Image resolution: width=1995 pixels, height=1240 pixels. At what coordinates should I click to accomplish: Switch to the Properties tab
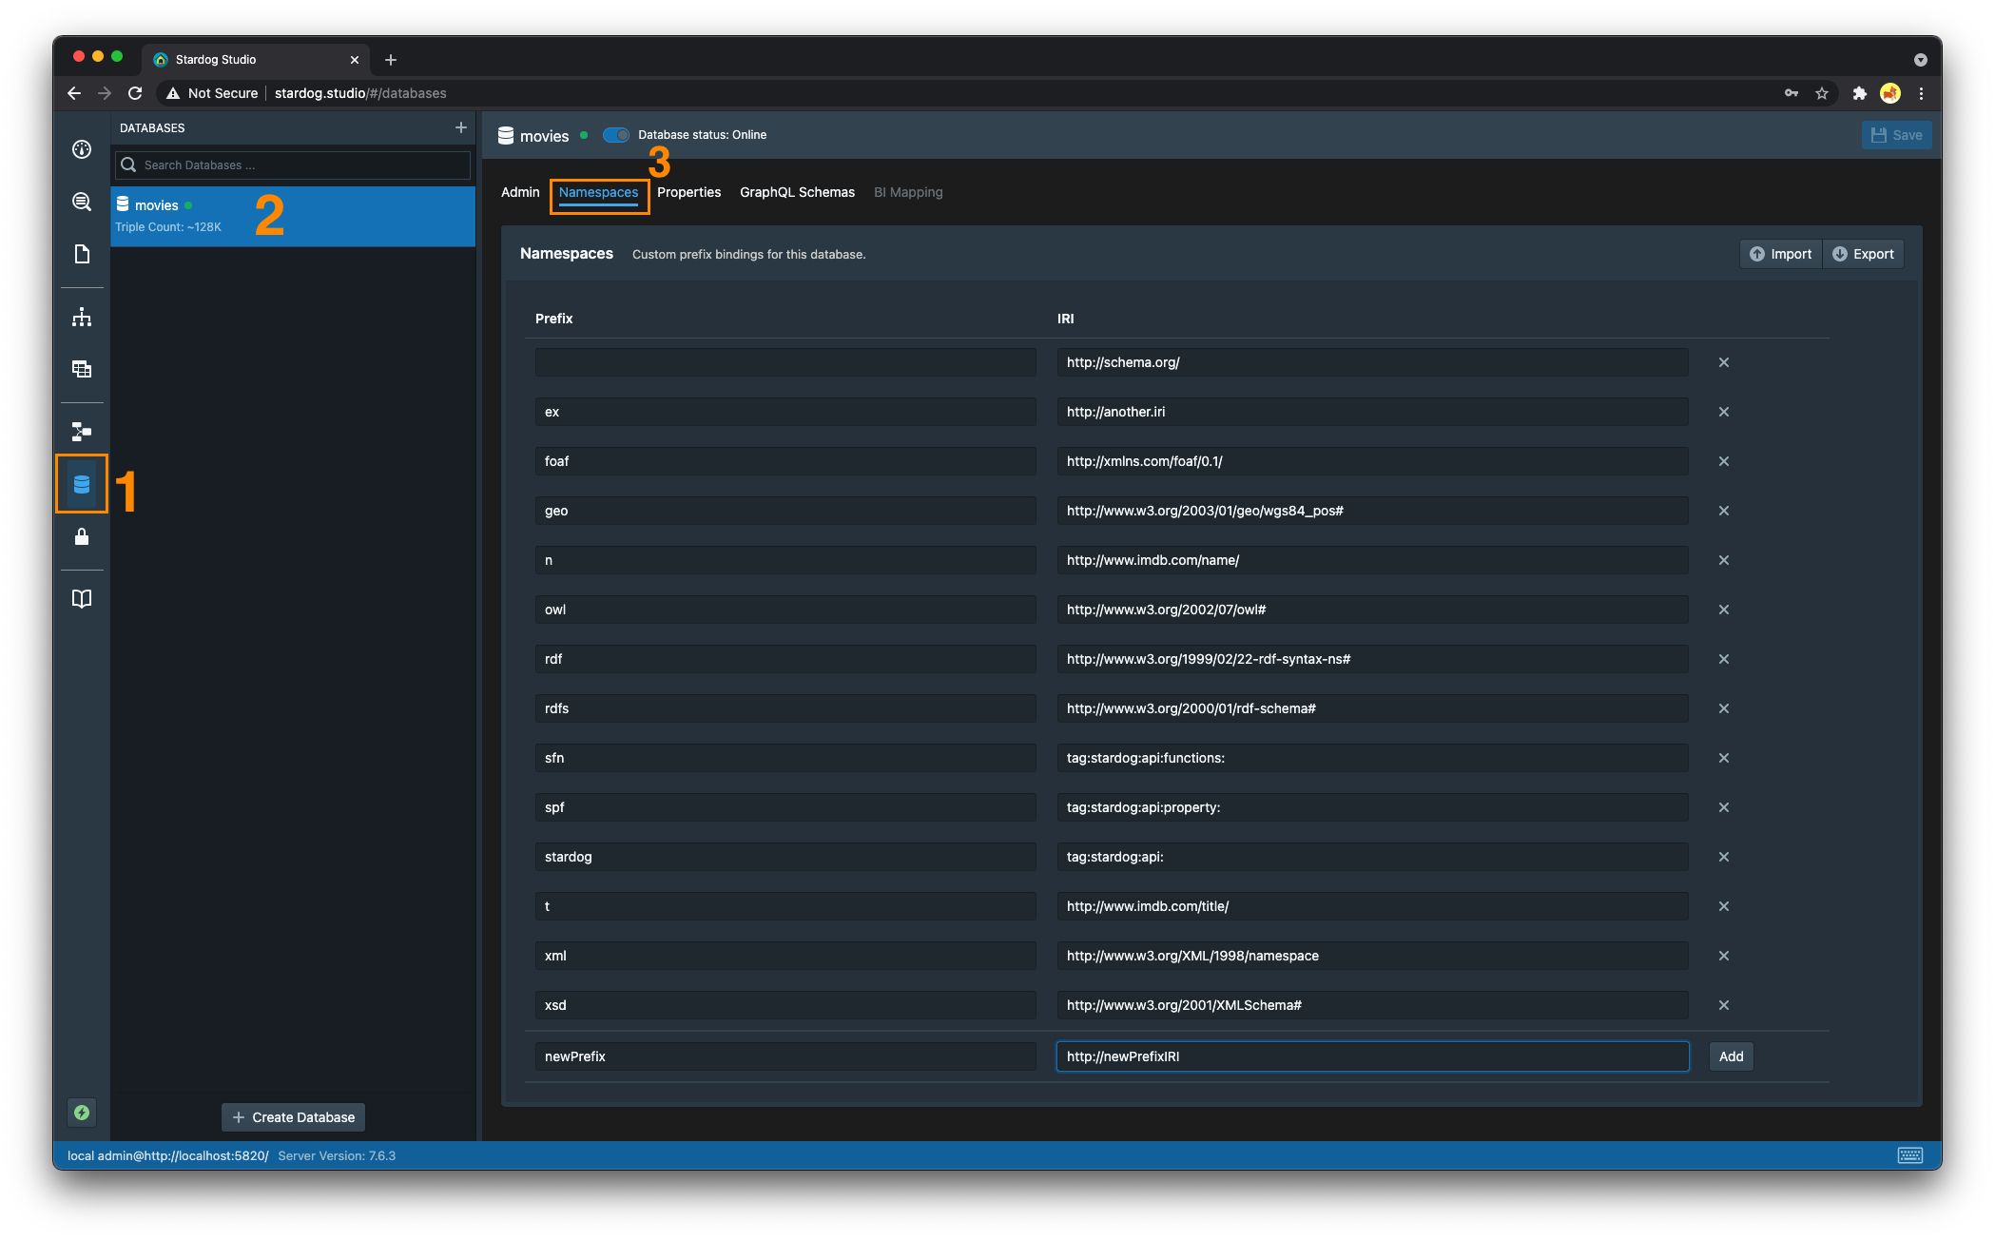[688, 192]
